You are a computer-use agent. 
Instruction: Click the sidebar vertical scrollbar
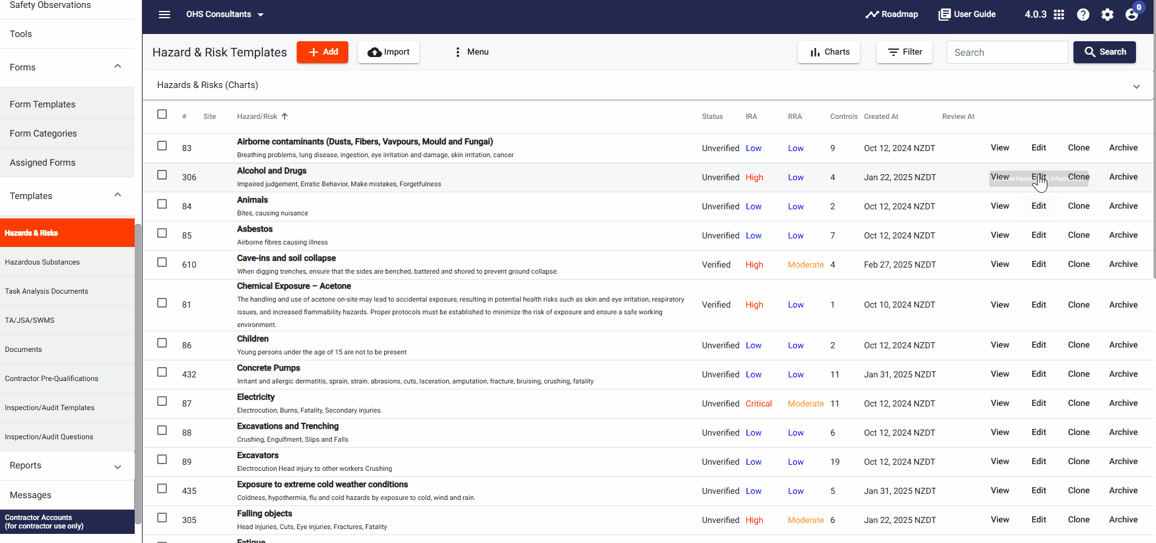(138, 373)
